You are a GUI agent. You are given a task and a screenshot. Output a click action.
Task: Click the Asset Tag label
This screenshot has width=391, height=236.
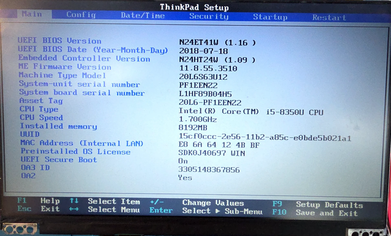coord(41,101)
